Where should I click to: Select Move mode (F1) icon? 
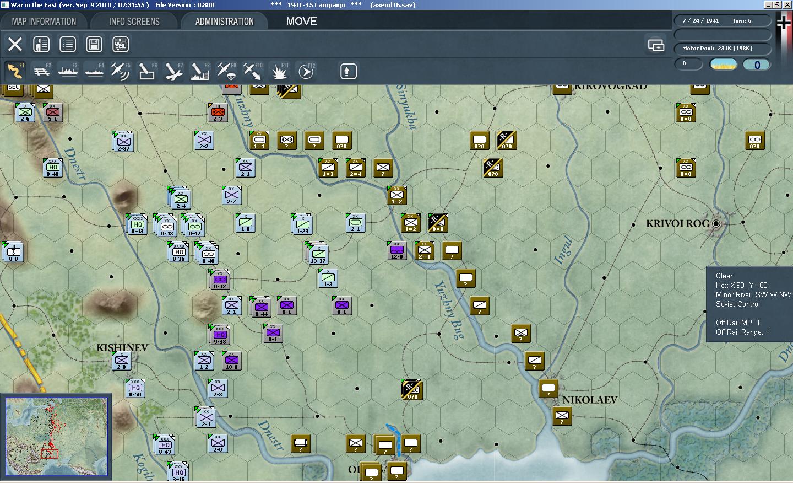tap(15, 72)
